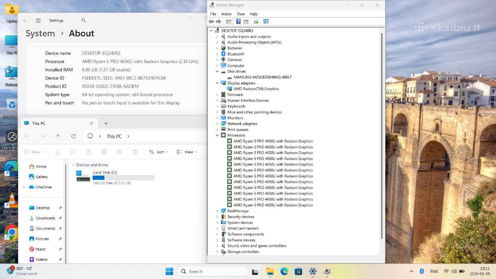The image size is (496, 279).
Task: Open the IND - NZ game score widget
Action: (21, 271)
